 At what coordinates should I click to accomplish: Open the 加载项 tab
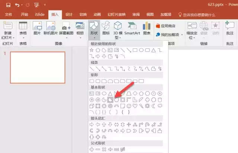tap(166, 15)
